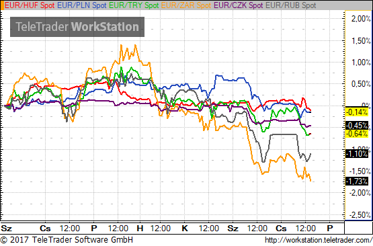Select the EUR/ZAR Spot legend label
The image size is (373, 246).
click(x=186, y=5)
